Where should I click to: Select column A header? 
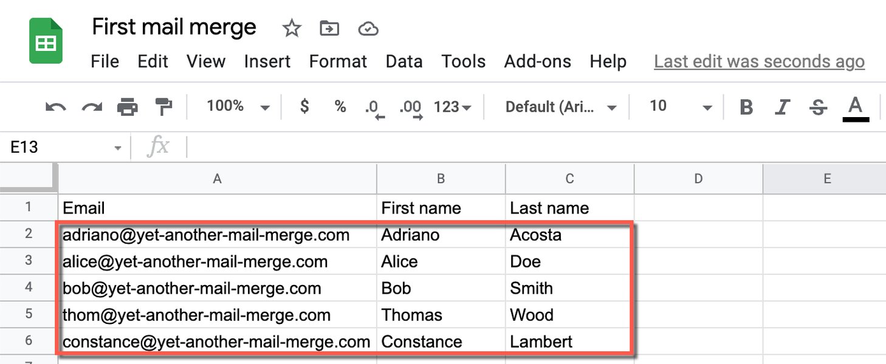218,179
